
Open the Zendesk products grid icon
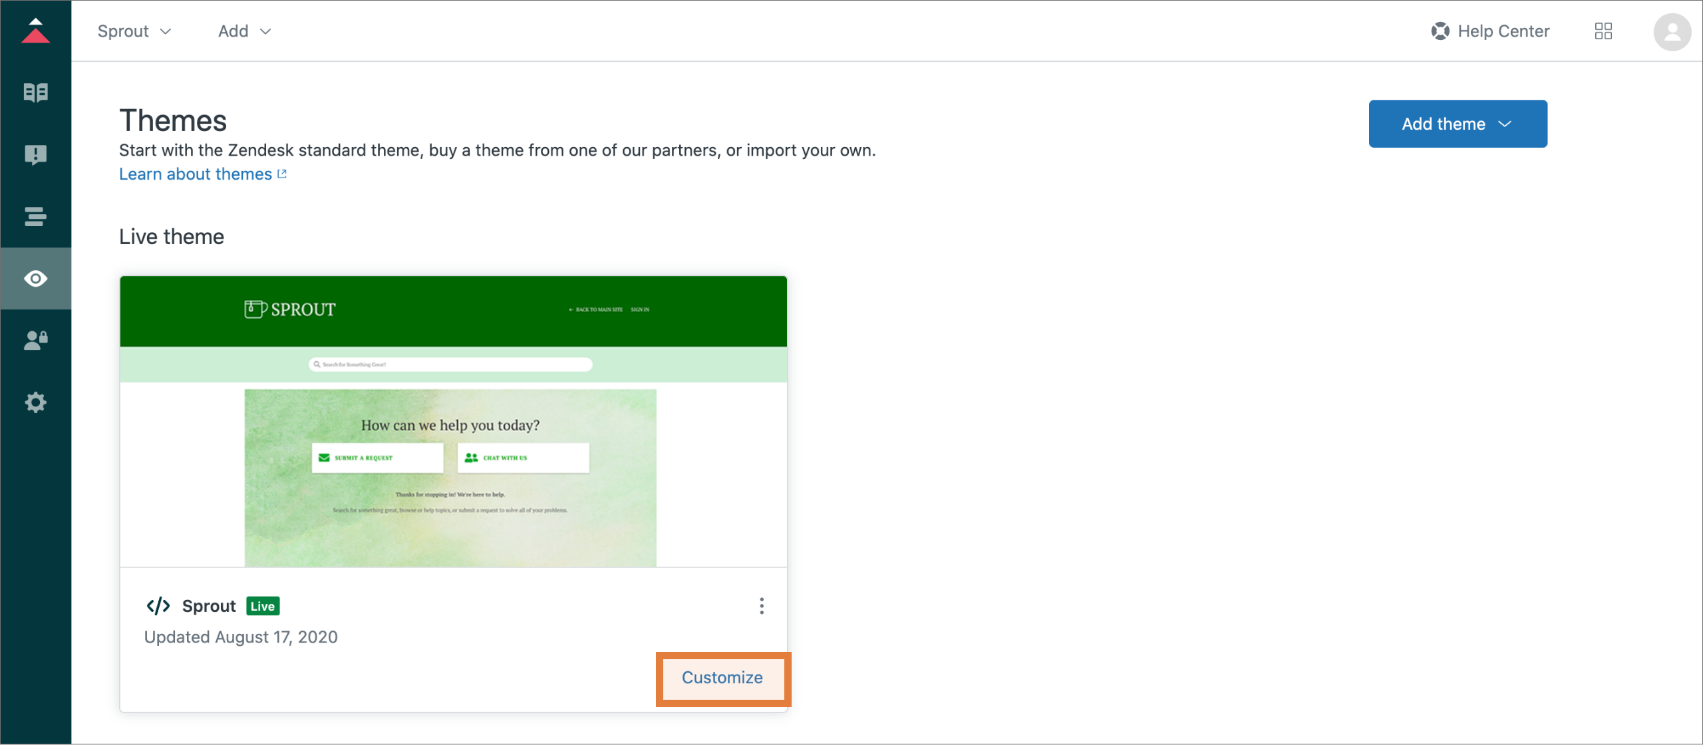tap(1603, 31)
